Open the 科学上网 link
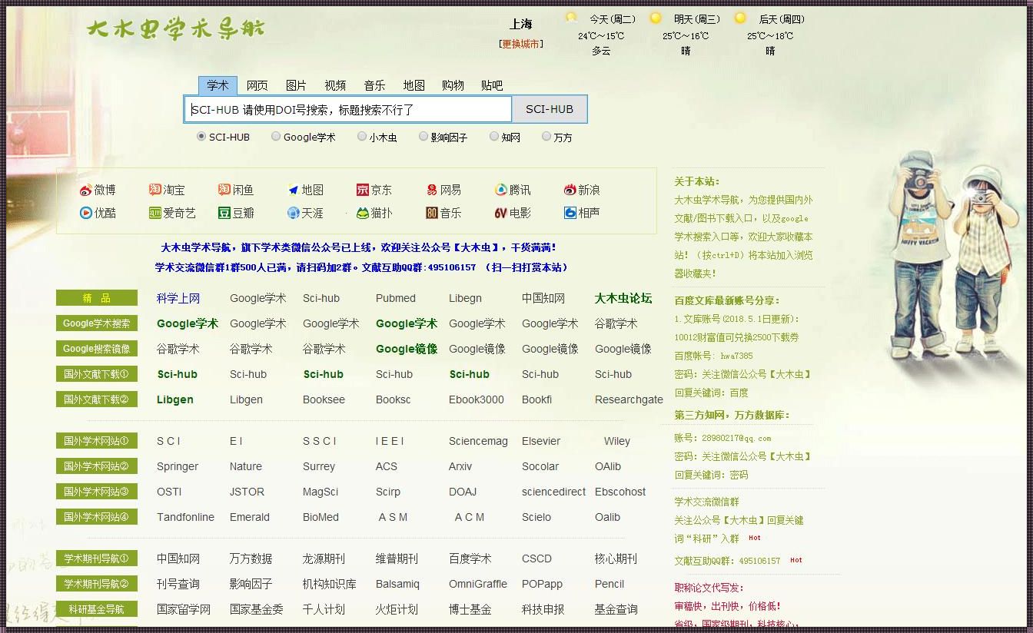 click(178, 298)
